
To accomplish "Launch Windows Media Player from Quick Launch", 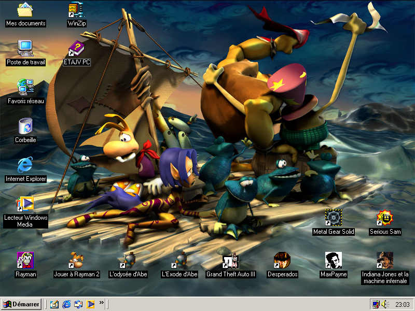I will pos(90,304).
